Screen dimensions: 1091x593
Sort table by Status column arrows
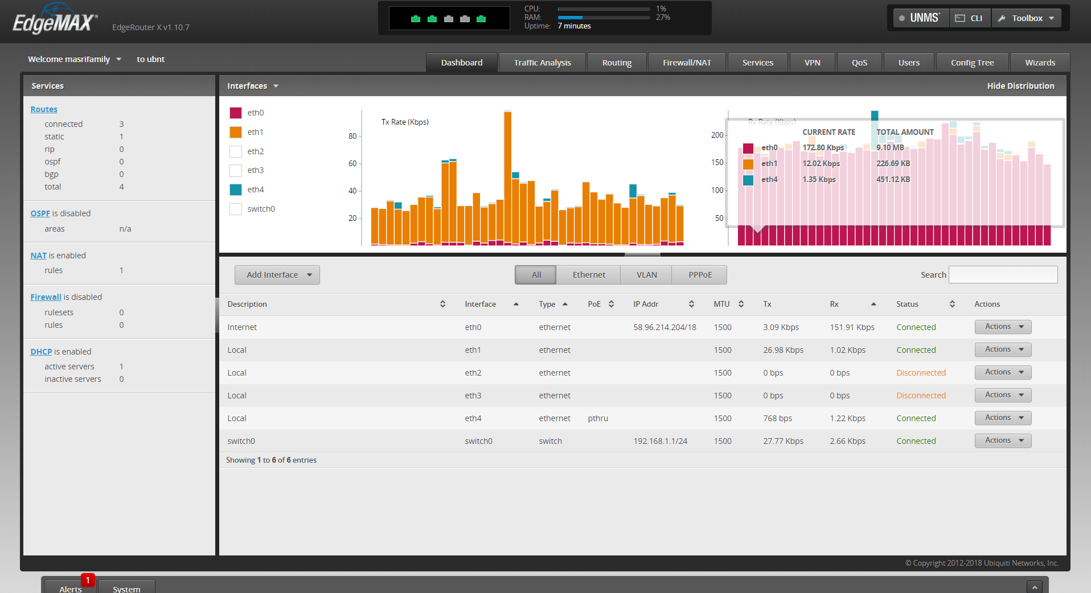pyautogui.click(x=952, y=304)
